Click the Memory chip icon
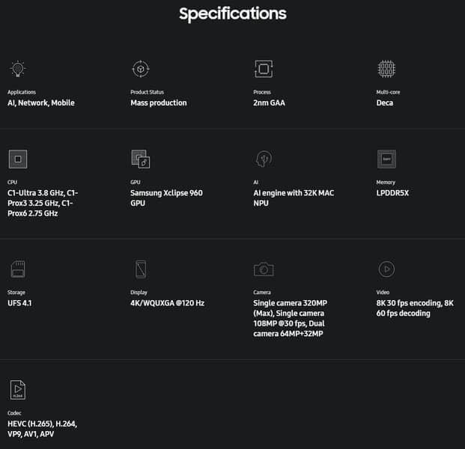465x449 pixels. (x=386, y=159)
